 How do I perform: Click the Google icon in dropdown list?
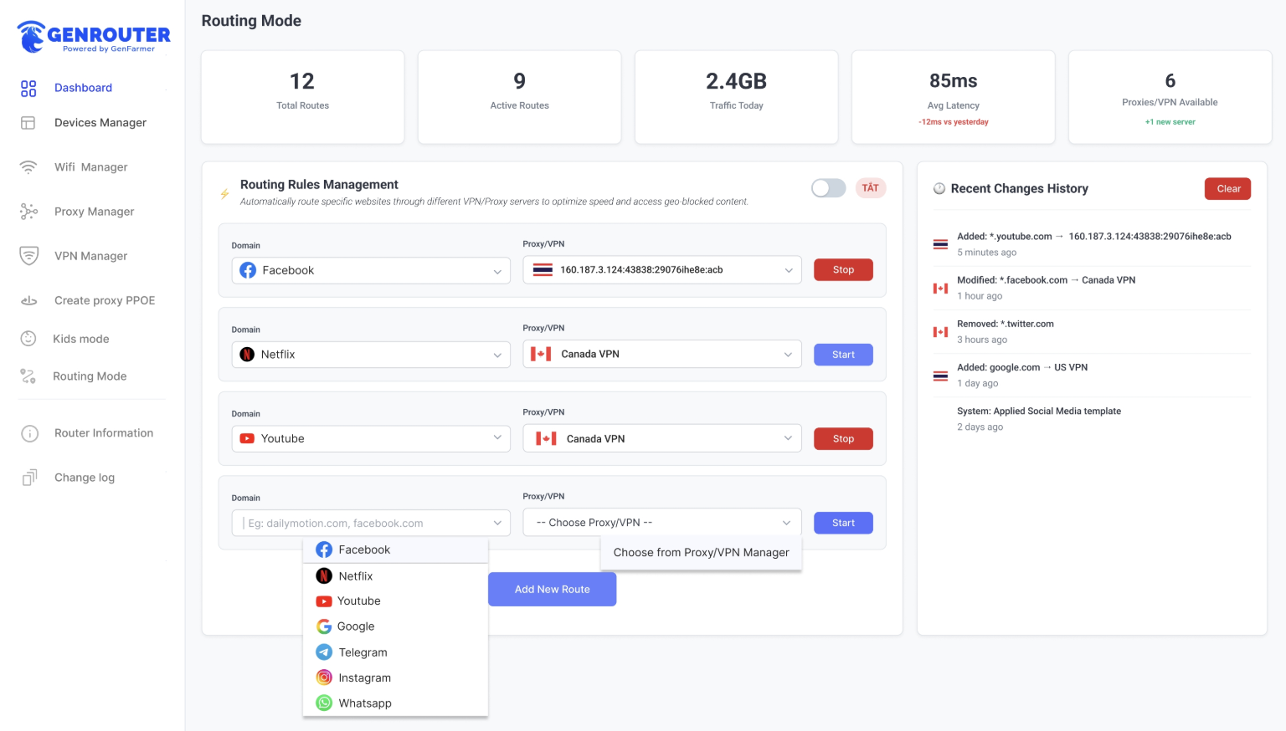click(x=324, y=626)
